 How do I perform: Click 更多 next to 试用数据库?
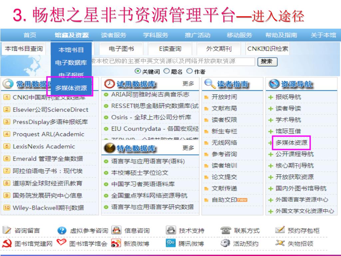pyautogui.click(x=188, y=83)
